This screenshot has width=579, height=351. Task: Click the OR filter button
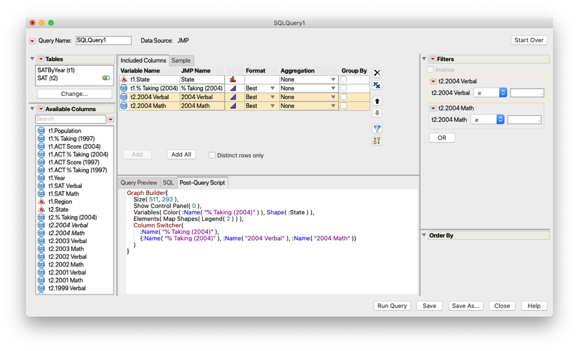pyautogui.click(x=442, y=138)
